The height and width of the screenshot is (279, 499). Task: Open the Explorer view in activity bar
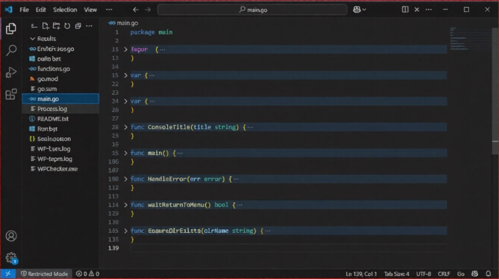tap(11, 28)
